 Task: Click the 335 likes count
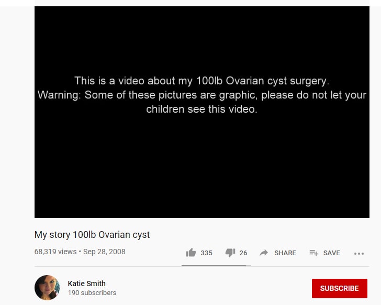pos(206,253)
